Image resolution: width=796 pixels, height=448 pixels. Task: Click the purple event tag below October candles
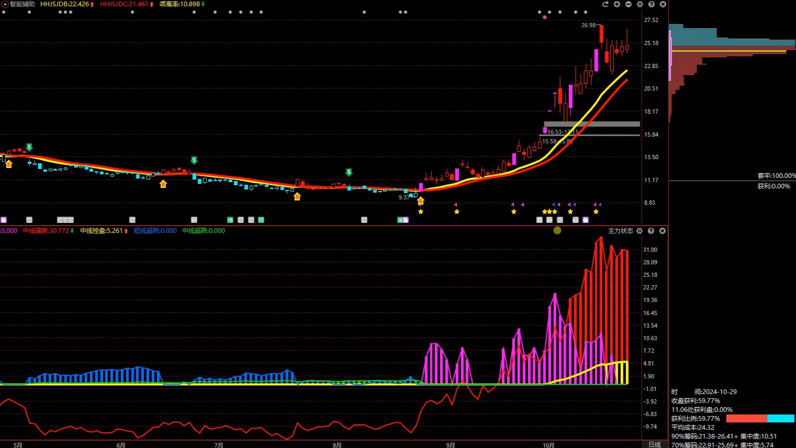[x=586, y=220]
